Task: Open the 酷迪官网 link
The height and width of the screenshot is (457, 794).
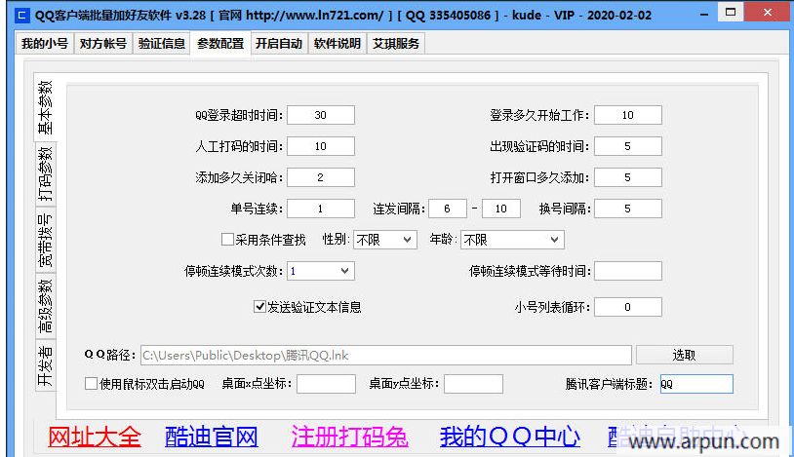Action: 212,437
